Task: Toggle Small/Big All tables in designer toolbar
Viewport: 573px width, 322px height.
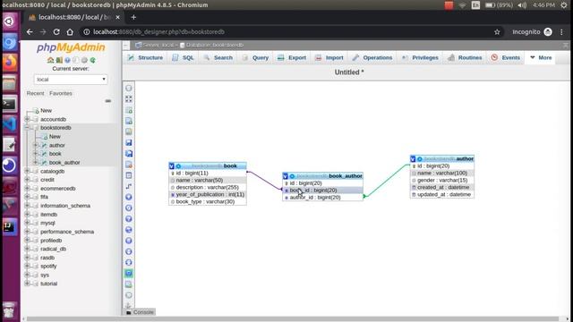Action: [x=129, y=252]
